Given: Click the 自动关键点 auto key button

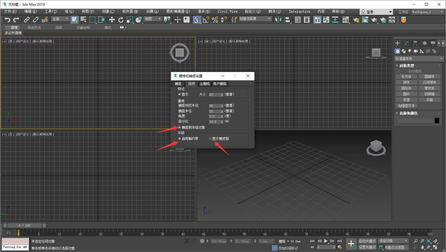Looking at the screenshot, I should [367, 241].
